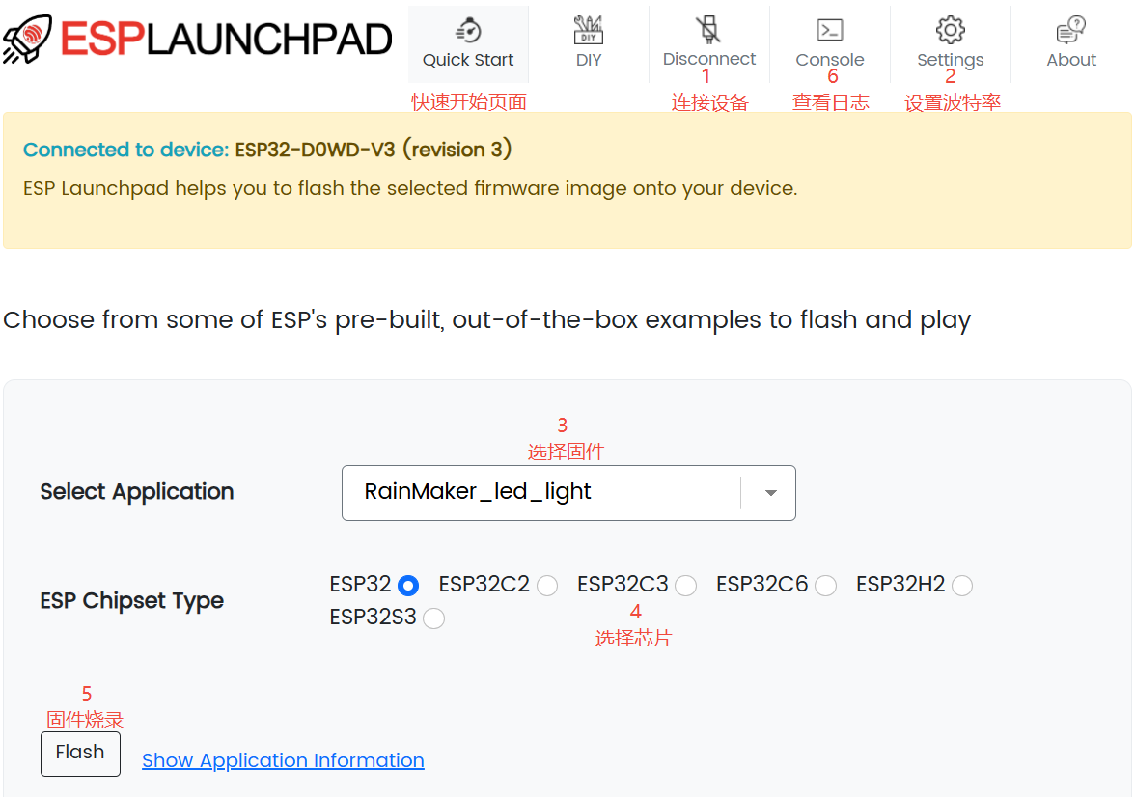Screen dimensions: 1135x797
Task: Switch to the Console tab label
Action: [x=829, y=60]
